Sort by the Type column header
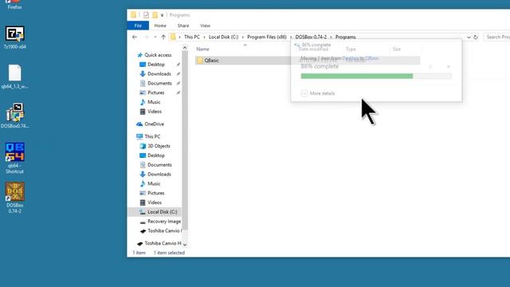 pos(351,49)
